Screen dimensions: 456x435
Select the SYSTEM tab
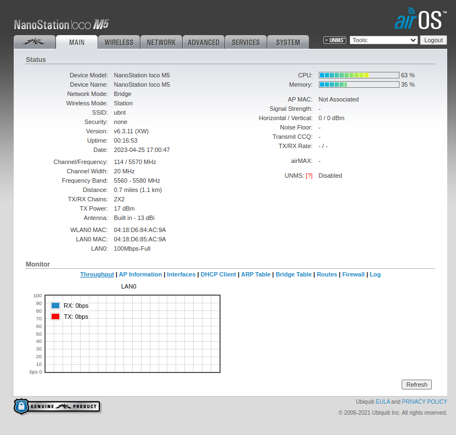click(288, 42)
